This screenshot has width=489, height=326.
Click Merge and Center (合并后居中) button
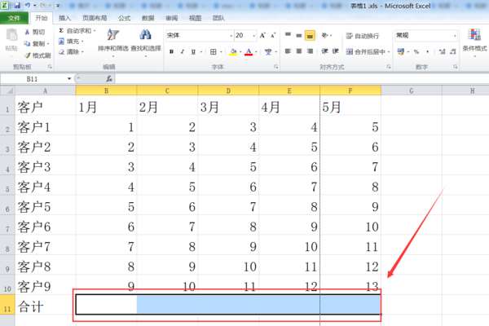coord(365,51)
